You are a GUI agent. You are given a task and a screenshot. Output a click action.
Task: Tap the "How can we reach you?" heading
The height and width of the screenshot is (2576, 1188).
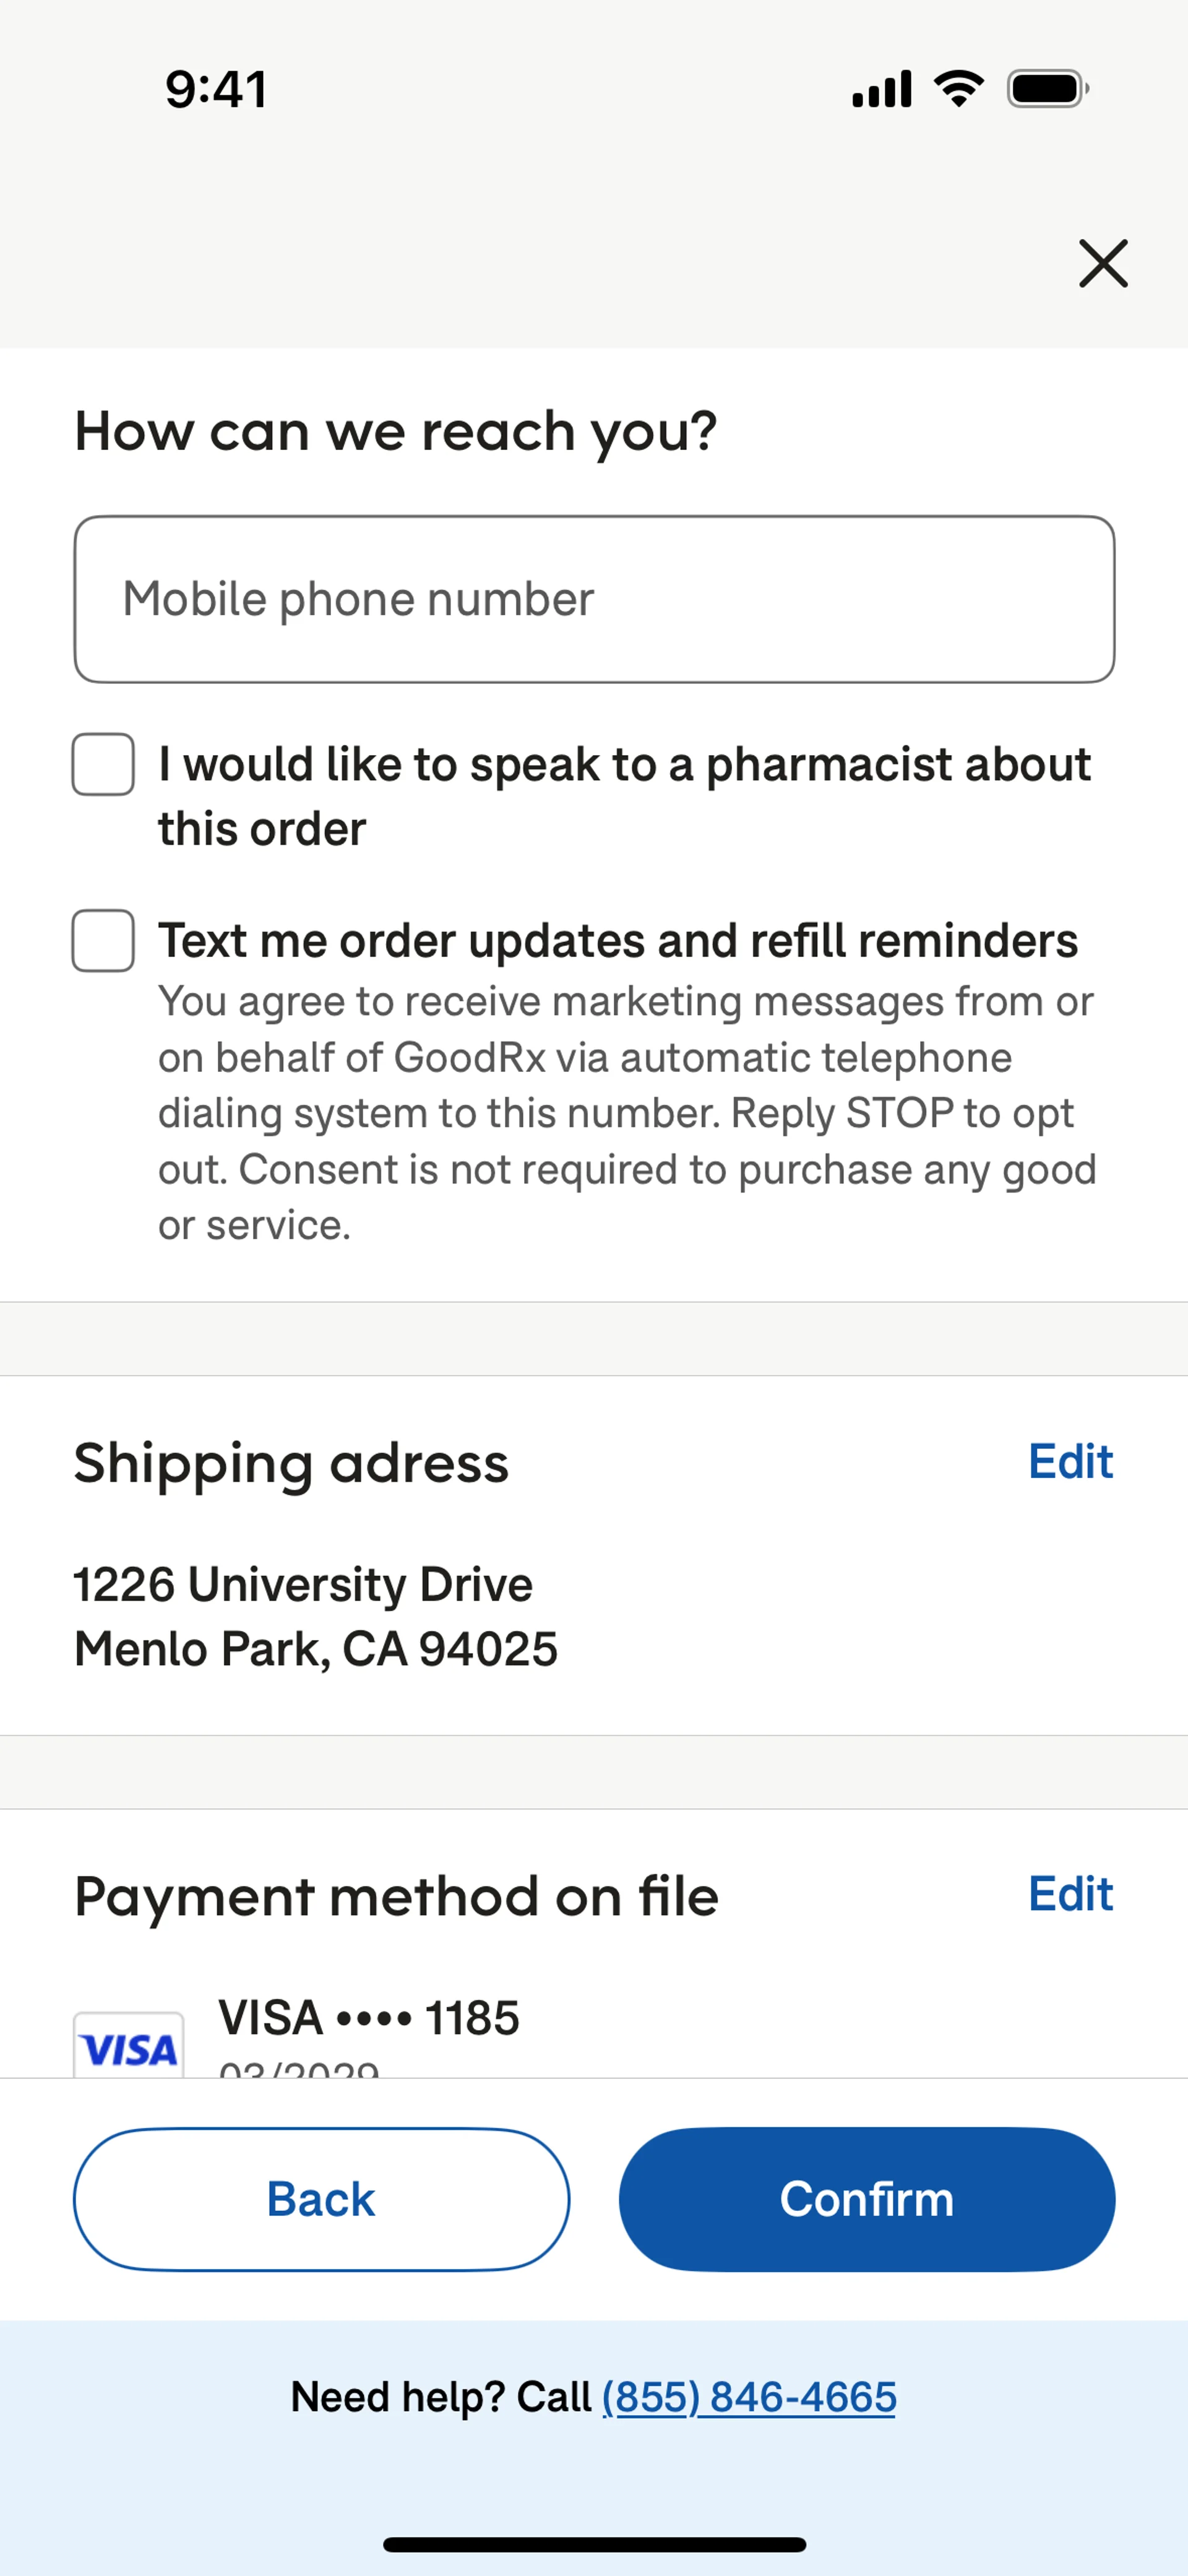click(x=396, y=432)
